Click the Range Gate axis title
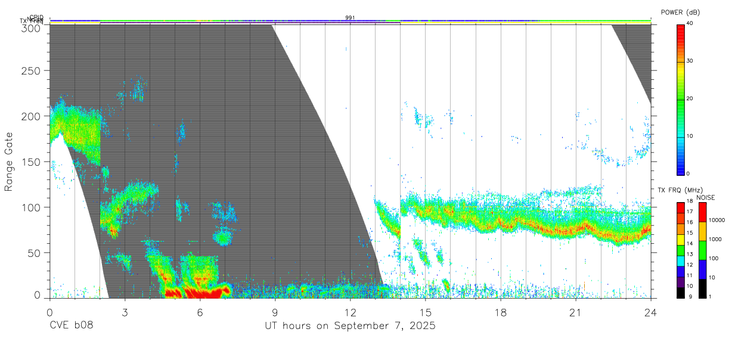This screenshot has width=732, height=338. [10, 161]
